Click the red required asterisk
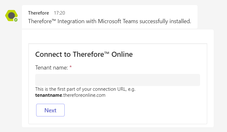Image resolution: width=227 pixels, height=132 pixels. point(71,67)
